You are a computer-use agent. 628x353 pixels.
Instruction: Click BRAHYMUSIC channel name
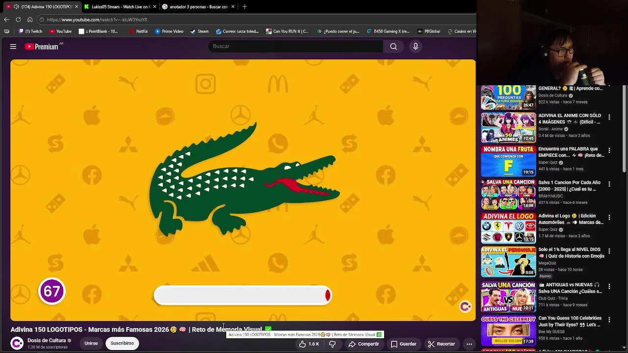pos(552,196)
